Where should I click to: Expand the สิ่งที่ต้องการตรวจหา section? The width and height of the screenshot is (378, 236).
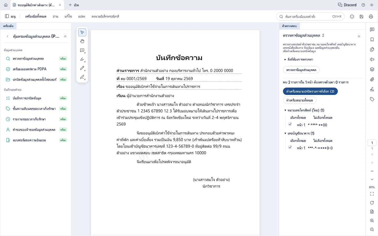point(299,60)
